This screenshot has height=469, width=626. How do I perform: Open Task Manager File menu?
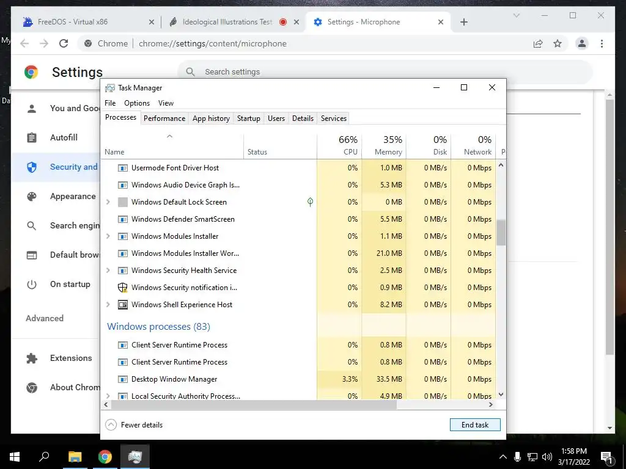point(110,103)
